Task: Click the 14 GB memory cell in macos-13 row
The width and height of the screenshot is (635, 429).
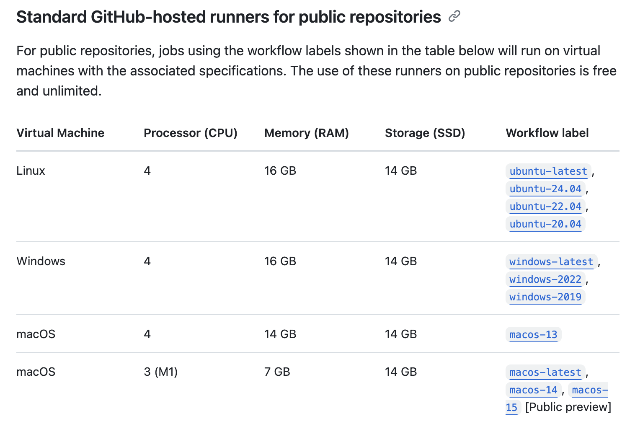Action: tap(280, 334)
